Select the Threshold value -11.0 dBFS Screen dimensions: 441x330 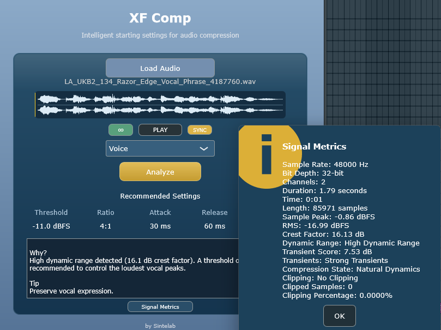[x=51, y=226]
